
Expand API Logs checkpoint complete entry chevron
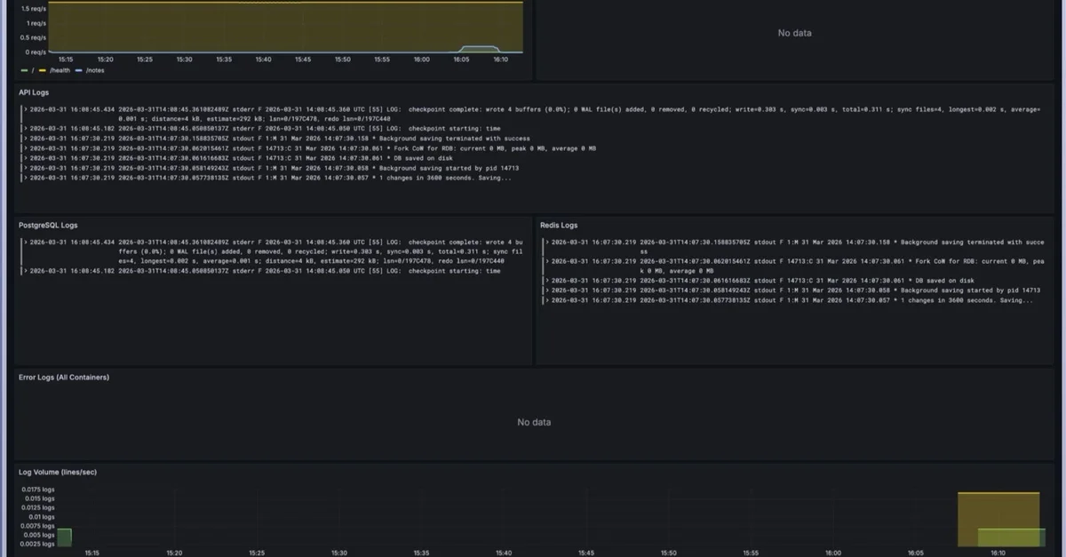pyautogui.click(x=24, y=109)
